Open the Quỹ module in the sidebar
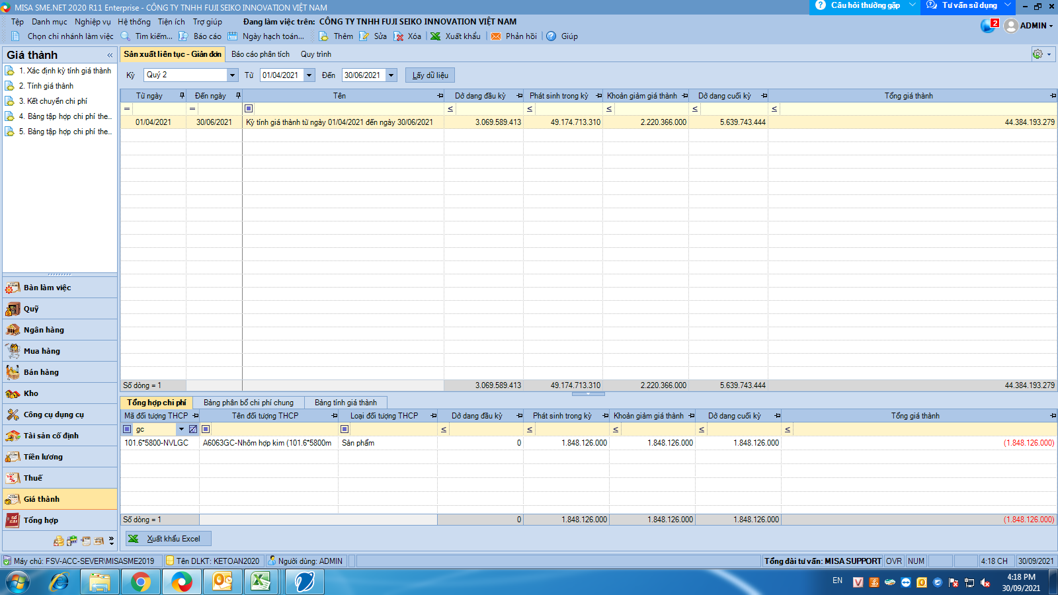Screen dimensions: 1058x595 60,309
